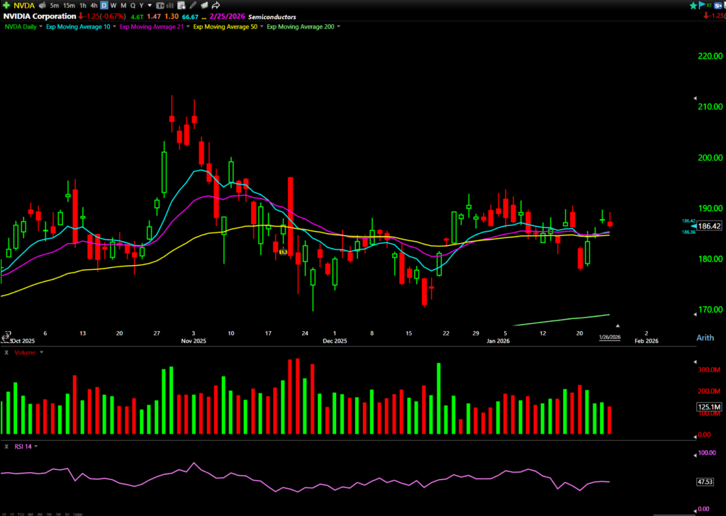Expand the timeframe dropdown arrow after Y

click(x=150, y=6)
